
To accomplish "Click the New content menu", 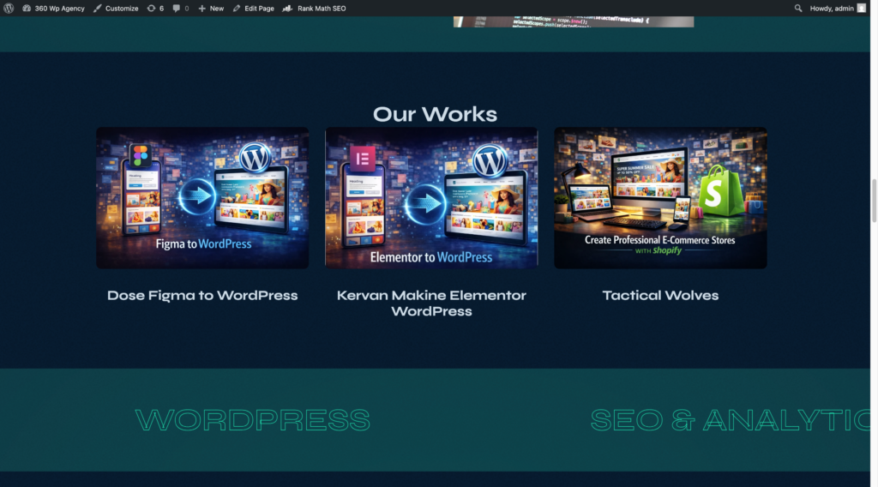I will coord(211,9).
